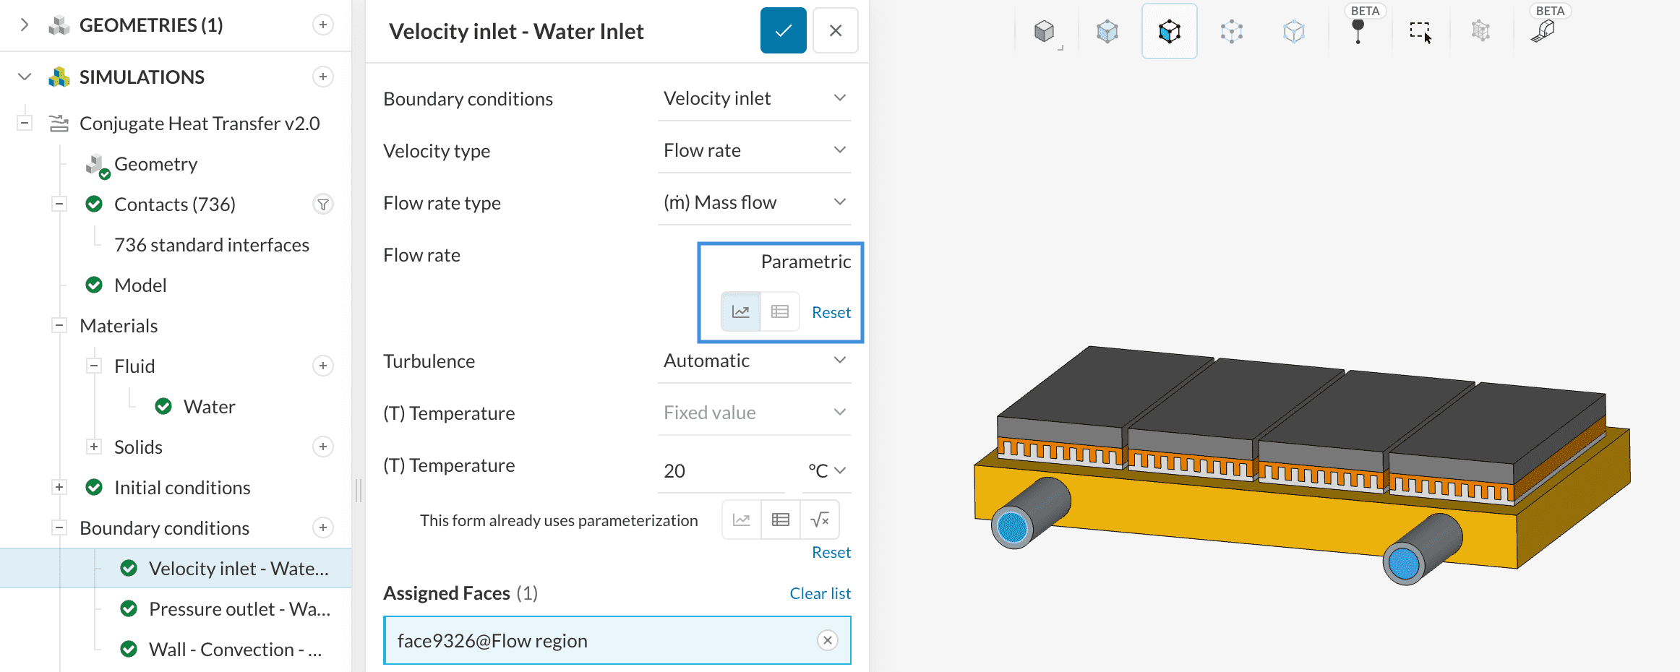Click the filter icon beside Contacts

[322, 204]
